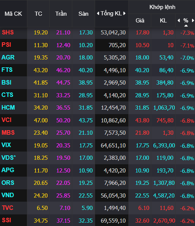
Task: Sort by Mã CK column header
Action: click(x=13, y=14)
